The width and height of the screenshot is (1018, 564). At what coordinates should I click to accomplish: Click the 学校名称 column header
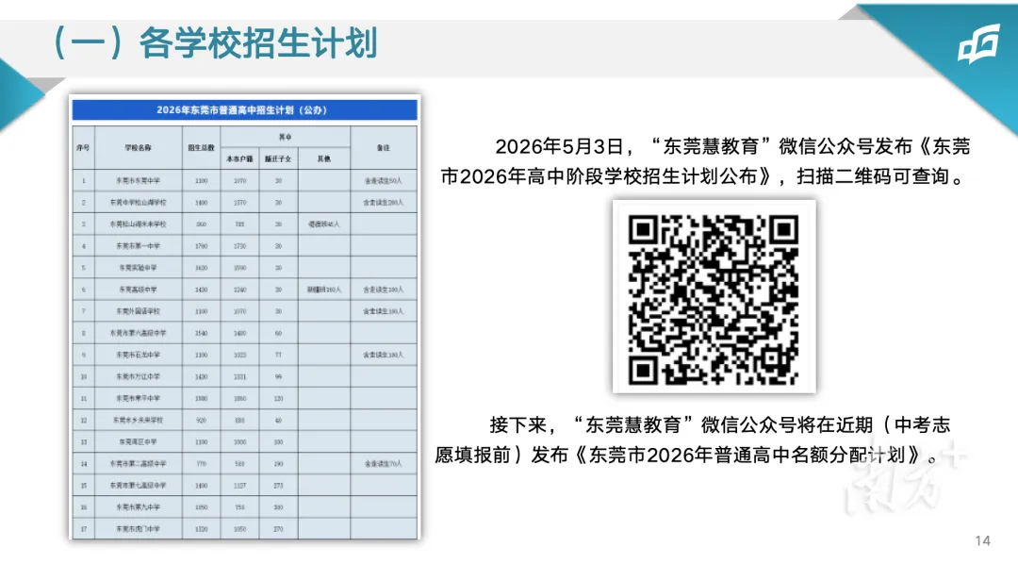(139, 148)
